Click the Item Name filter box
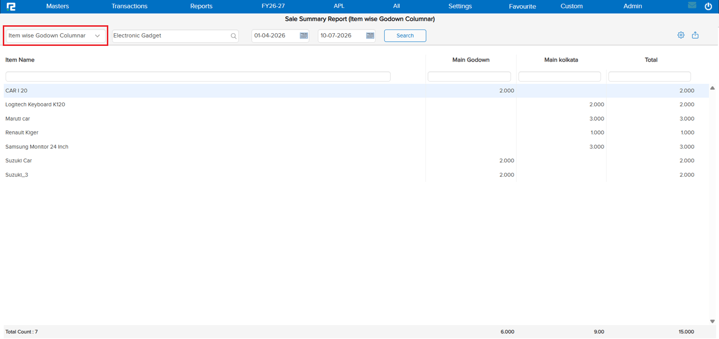Viewport: 719px width, 339px height. point(198,76)
